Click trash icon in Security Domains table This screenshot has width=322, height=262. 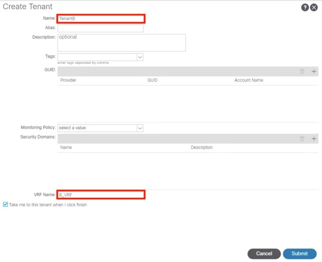302,139
